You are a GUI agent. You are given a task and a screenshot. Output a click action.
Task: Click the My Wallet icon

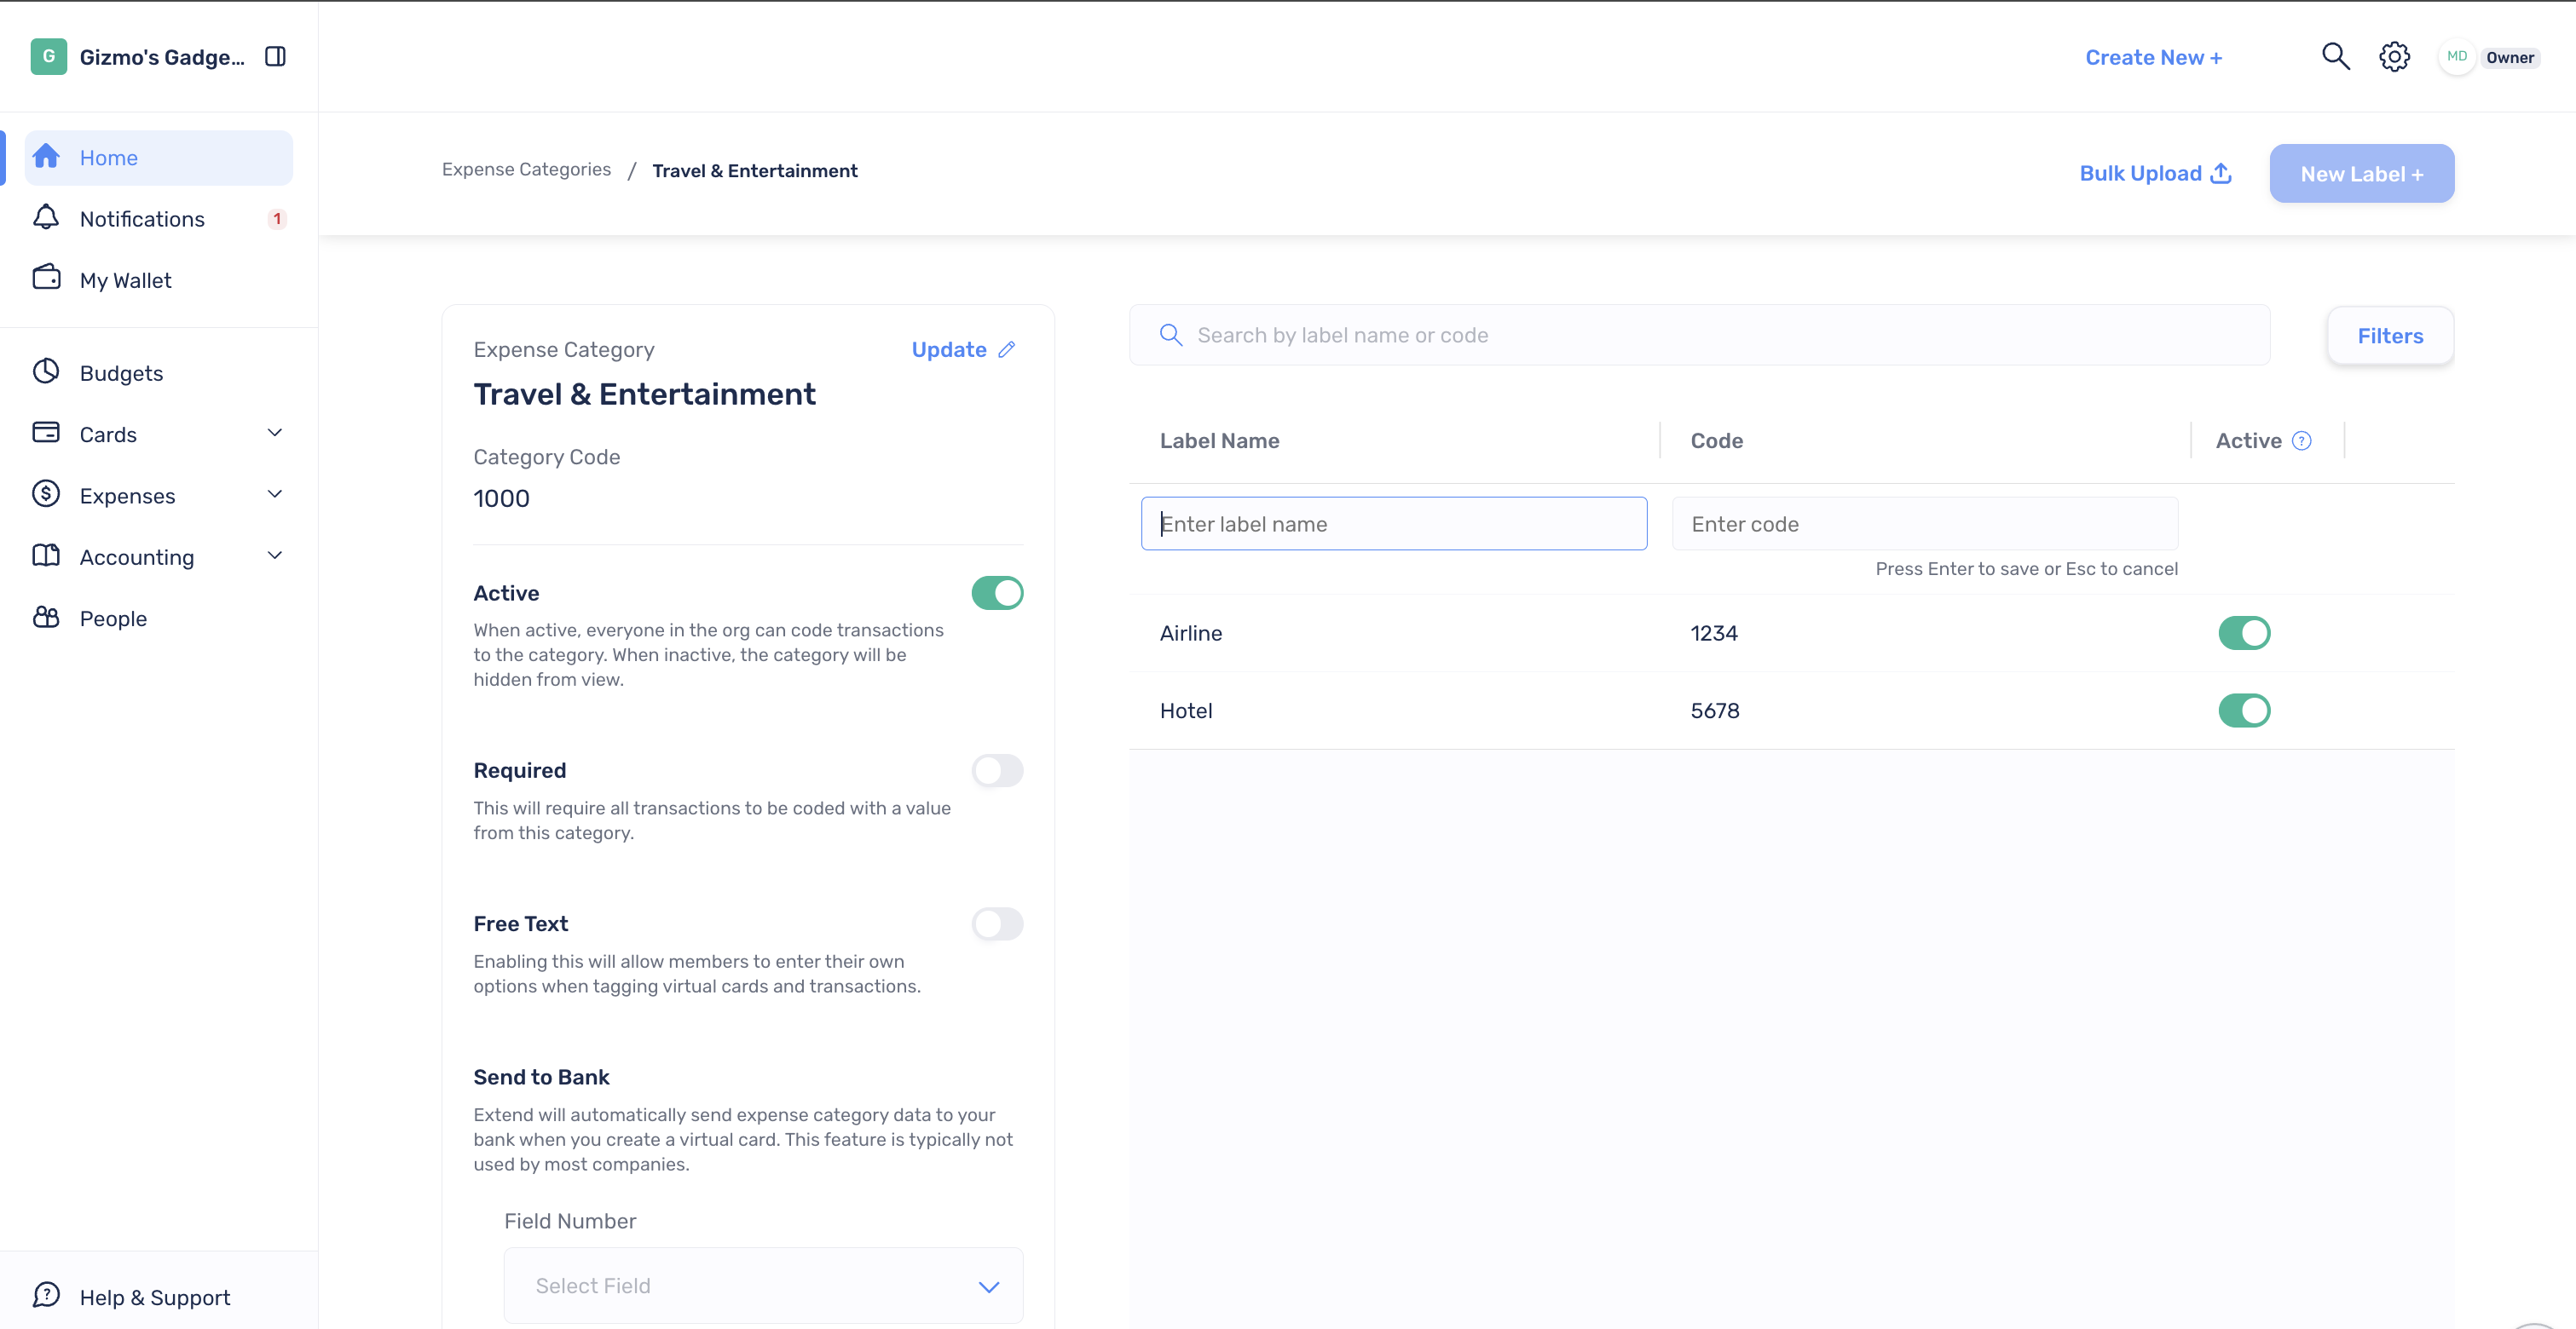click(46, 278)
